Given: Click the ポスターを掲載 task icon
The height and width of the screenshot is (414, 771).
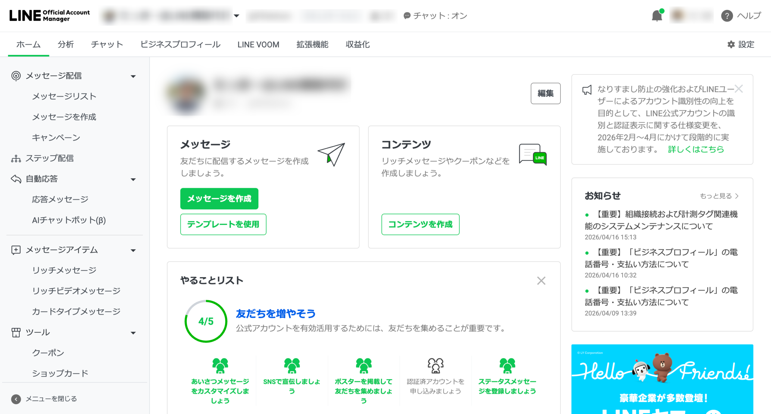Looking at the screenshot, I should pyautogui.click(x=364, y=365).
